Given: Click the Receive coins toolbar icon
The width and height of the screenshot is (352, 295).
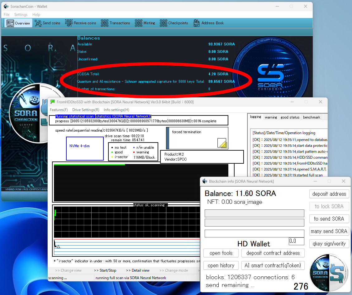Looking at the screenshot, I should coord(69,23).
